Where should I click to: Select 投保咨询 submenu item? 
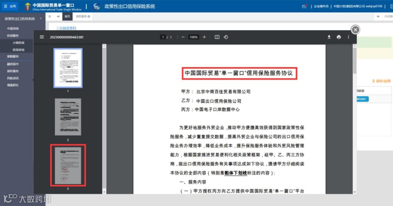tap(19, 50)
